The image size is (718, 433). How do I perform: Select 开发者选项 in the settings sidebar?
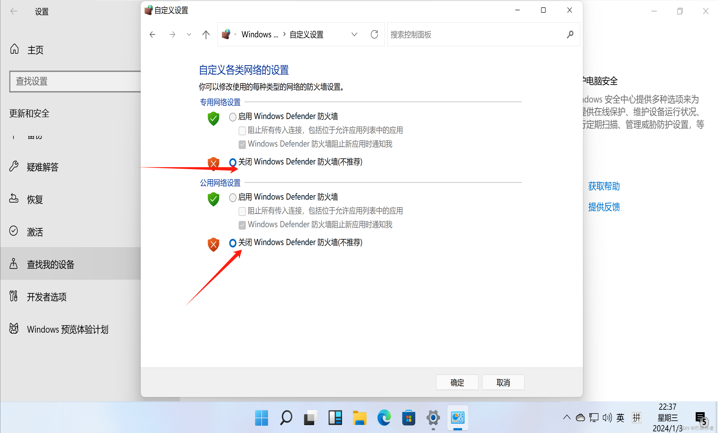(x=47, y=297)
